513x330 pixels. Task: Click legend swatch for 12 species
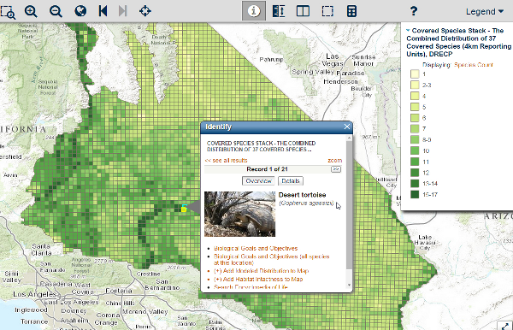415,173
